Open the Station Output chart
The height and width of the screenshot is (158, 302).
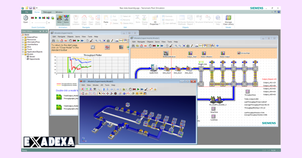coord(223,53)
